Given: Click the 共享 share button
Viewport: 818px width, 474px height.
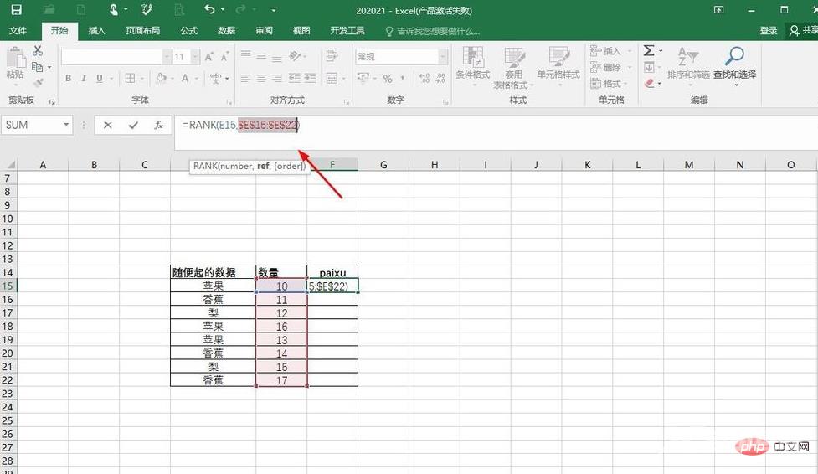Looking at the screenshot, I should click(x=803, y=31).
